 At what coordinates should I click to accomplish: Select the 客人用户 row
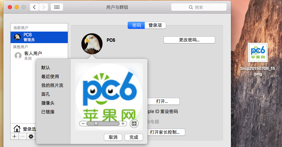(39, 56)
